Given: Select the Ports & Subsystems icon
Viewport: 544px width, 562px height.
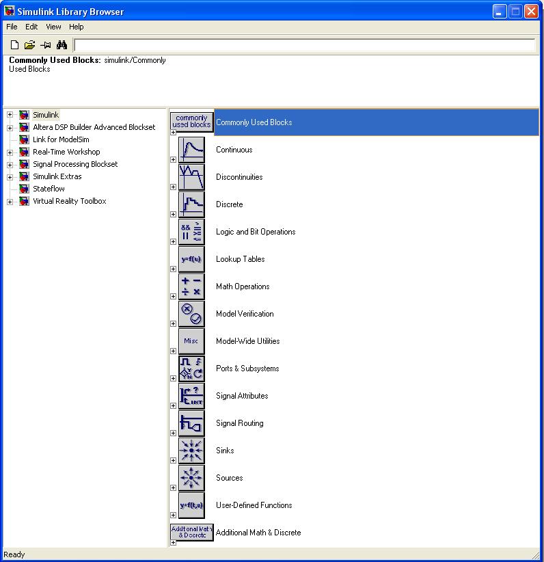Looking at the screenshot, I should (x=191, y=369).
